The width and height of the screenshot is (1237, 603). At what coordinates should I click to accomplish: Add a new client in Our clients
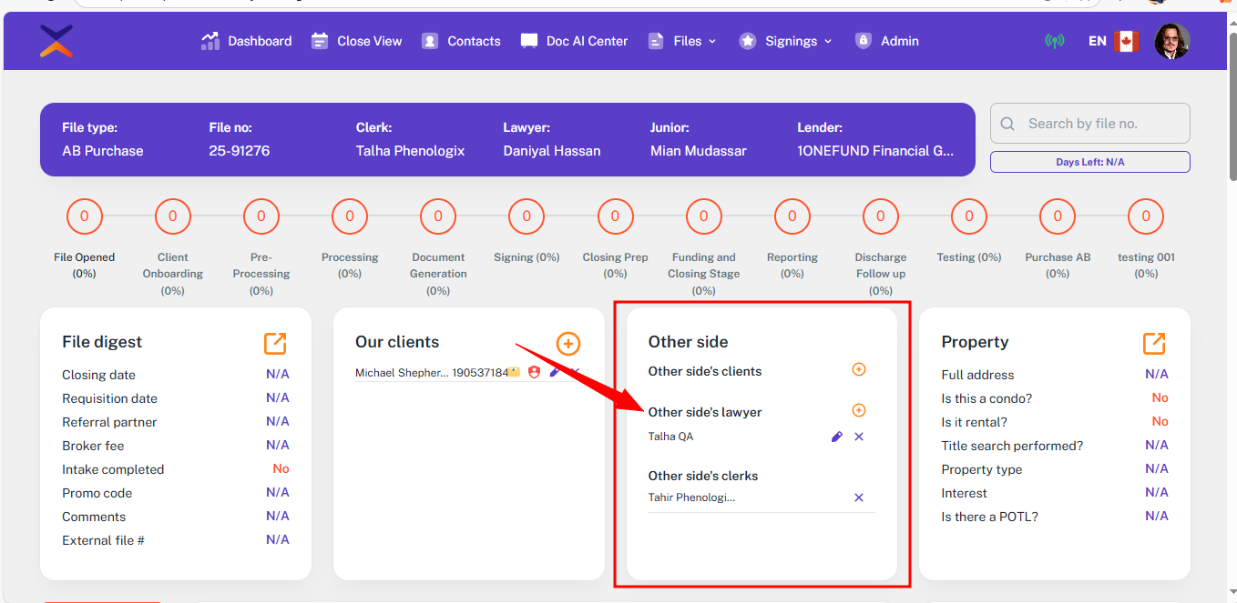[x=567, y=343]
